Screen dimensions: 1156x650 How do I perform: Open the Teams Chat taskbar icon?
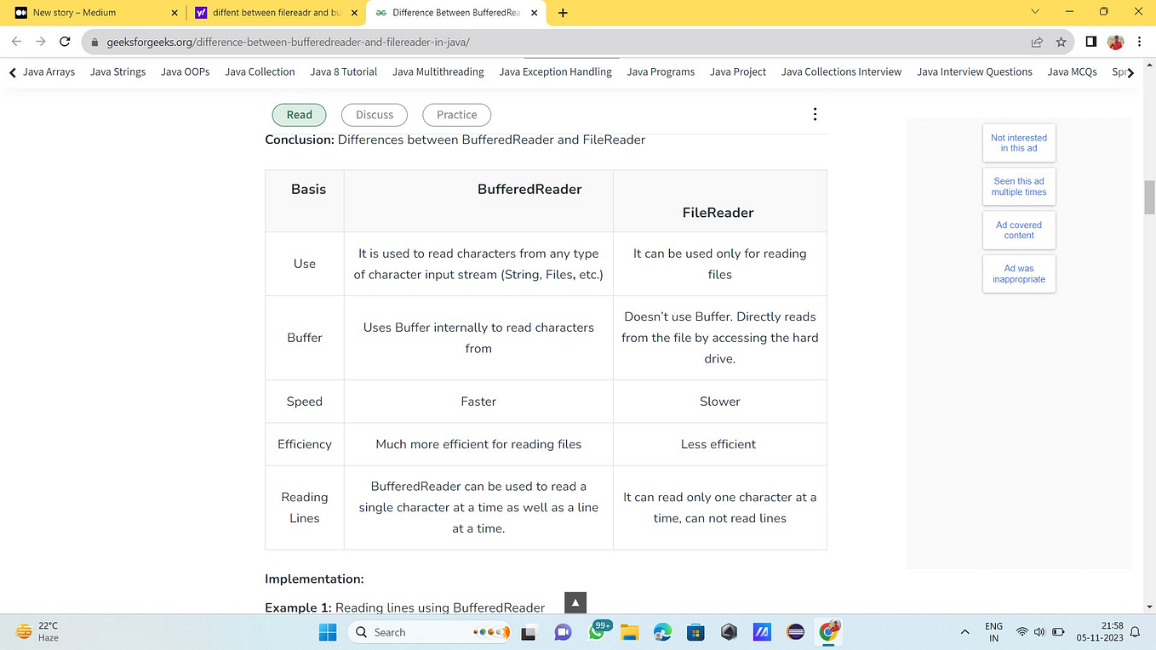point(562,632)
